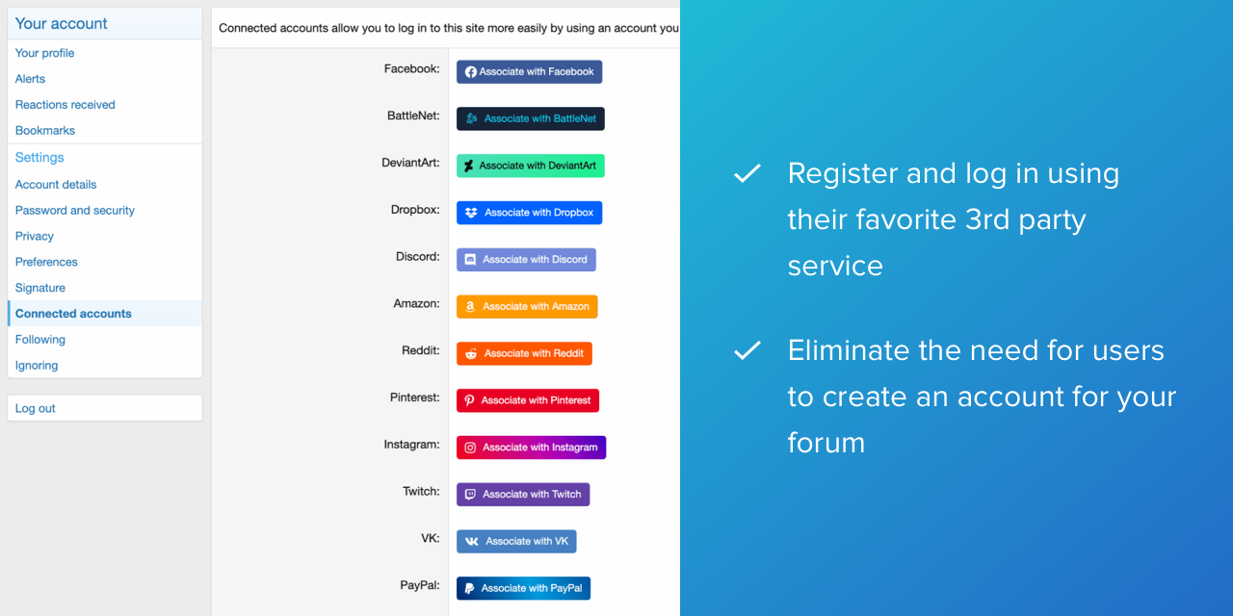Click the Amazon logo icon
The height and width of the screenshot is (616, 1233).
pos(470,307)
